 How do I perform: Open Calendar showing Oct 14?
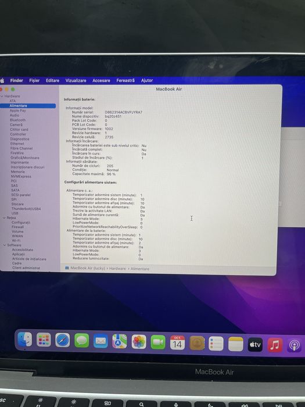pyautogui.click(x=177, y=342)
